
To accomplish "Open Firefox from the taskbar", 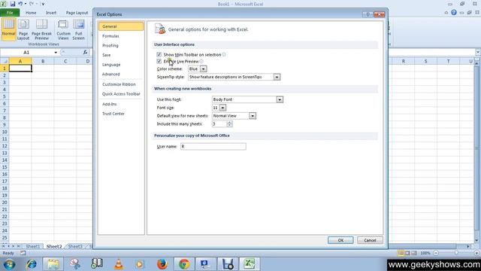I will coord(162,264).
